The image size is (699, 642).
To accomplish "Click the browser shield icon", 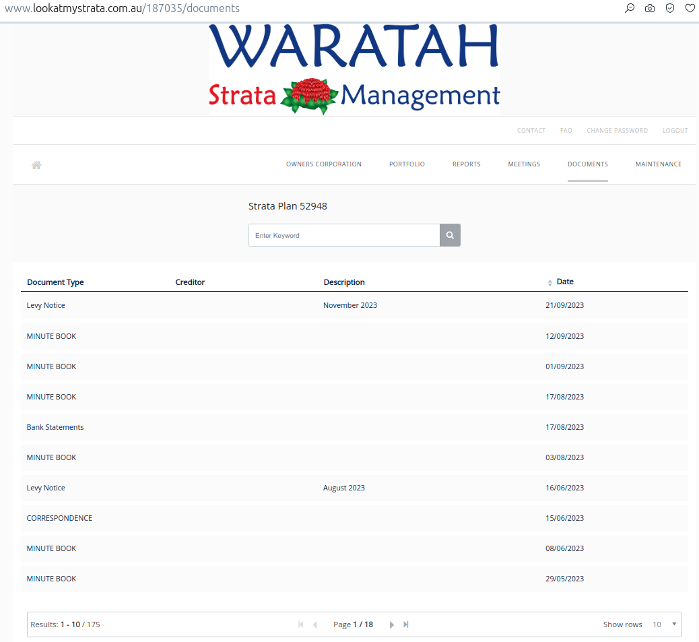I will pyautogui.click(x=669, y=9).
